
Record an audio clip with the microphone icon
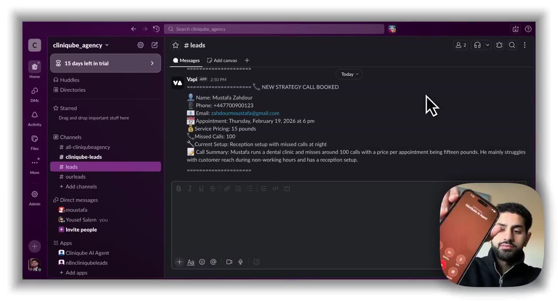click(x=240, y=262)
